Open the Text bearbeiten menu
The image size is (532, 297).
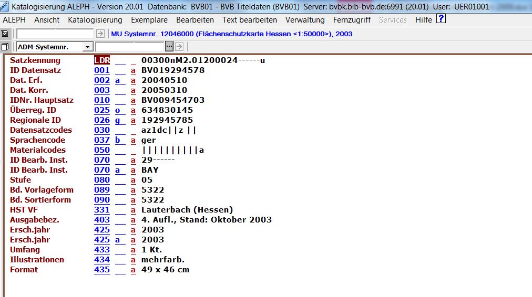tap(249, 20)
